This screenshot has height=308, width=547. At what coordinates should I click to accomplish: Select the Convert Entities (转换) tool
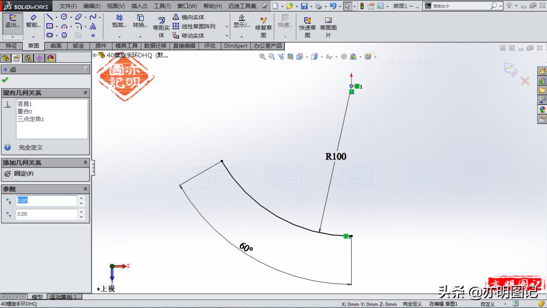click(139, 22)
